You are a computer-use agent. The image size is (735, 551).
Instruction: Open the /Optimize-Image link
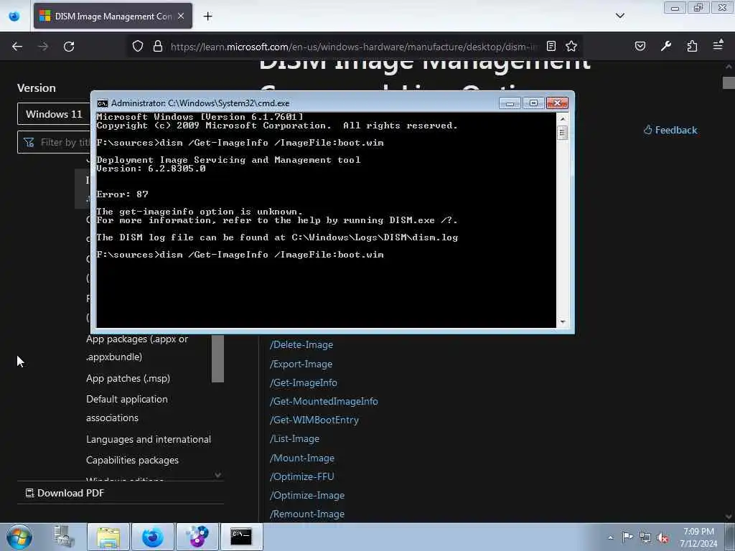307,495
